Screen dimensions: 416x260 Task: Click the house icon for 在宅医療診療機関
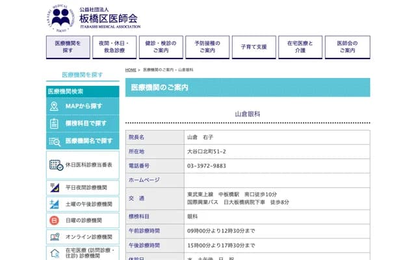point(55,253)
